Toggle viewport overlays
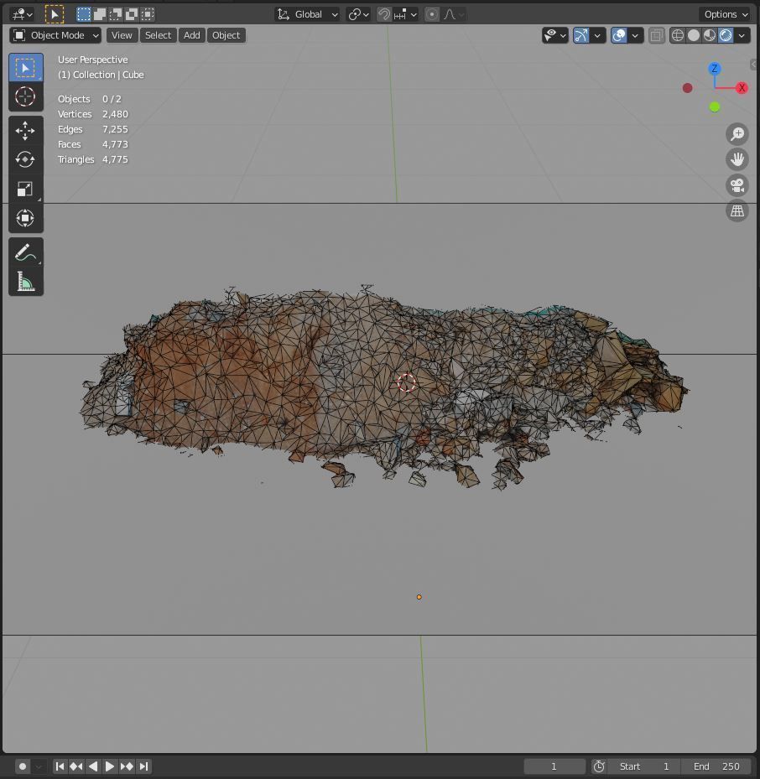Screen dimensions: 760x779 619,35
